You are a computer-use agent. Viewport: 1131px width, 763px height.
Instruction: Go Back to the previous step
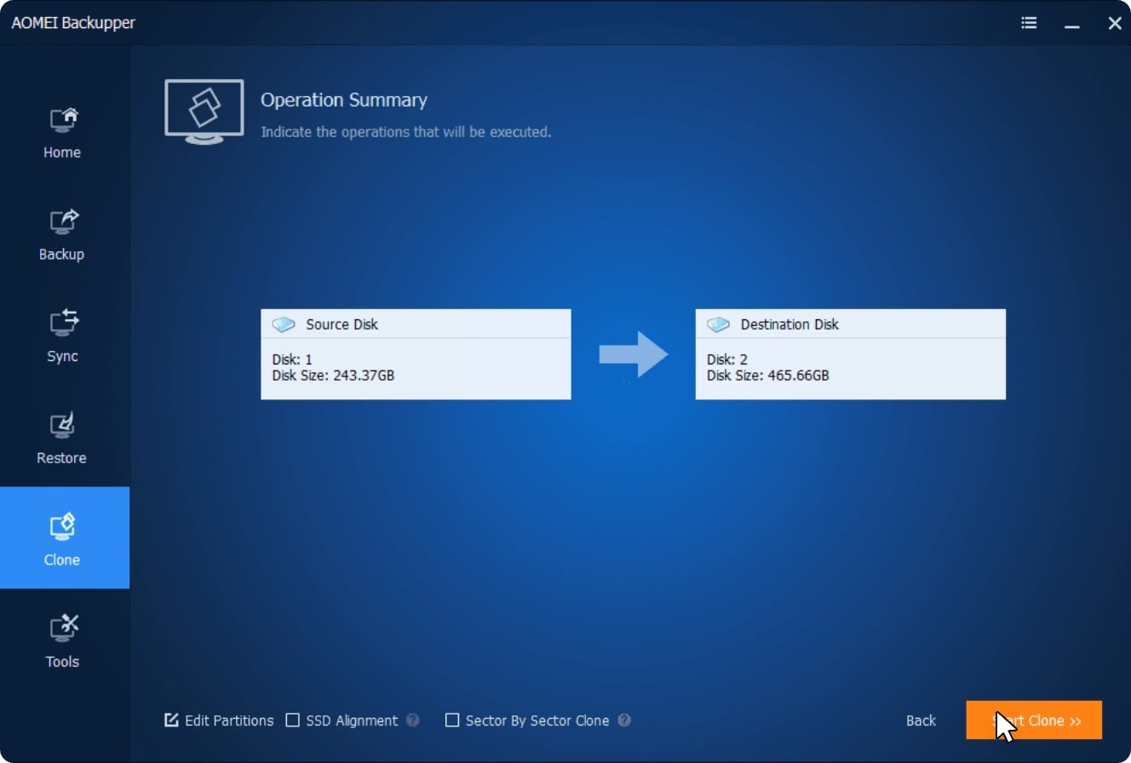[x=921, y=720]
